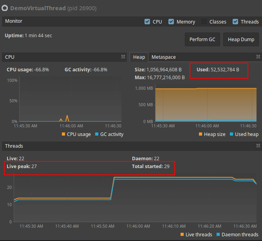Uncheck the Memory monitor checkbox

tap(171, 22)
